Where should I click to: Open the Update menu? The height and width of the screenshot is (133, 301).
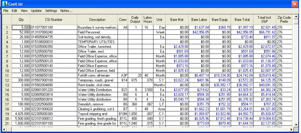(x=36, y=11)
